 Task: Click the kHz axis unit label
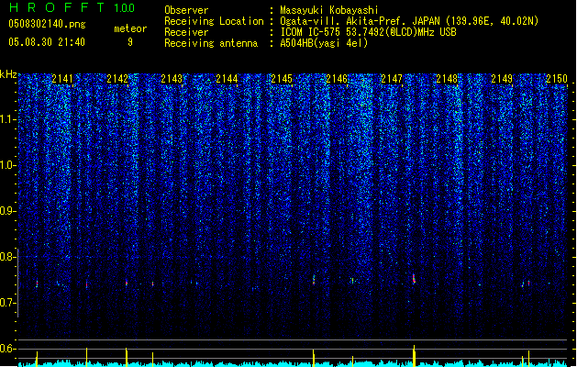point(8,74)
